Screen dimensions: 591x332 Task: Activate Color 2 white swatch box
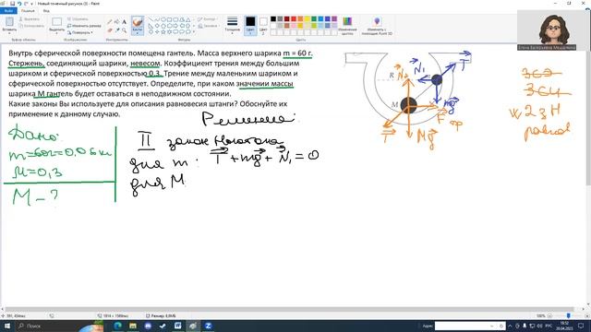click(x=263, y=25)
